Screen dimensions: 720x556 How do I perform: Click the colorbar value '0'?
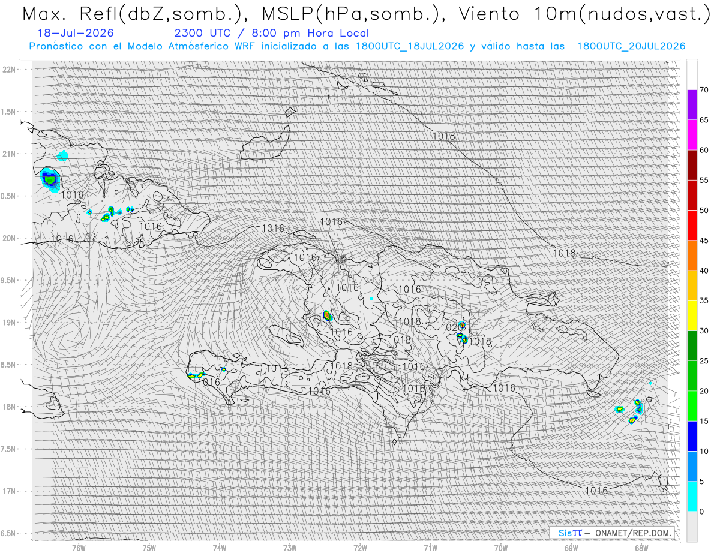(702, 511)
